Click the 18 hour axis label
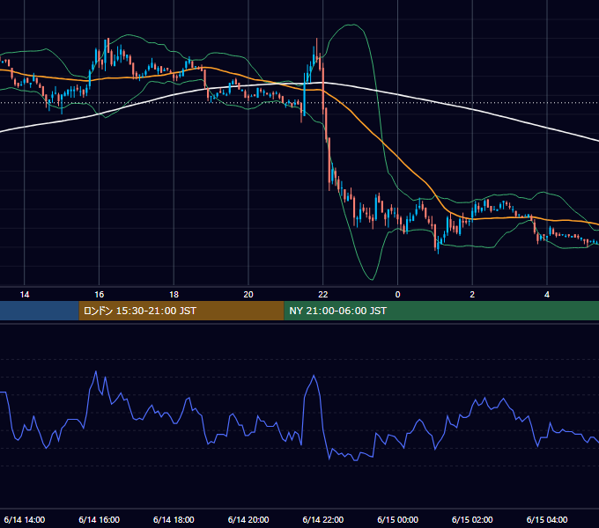Image resolution: width=599 pixels, height=528 pixels. pyautogui.click(x=174, y=295)
